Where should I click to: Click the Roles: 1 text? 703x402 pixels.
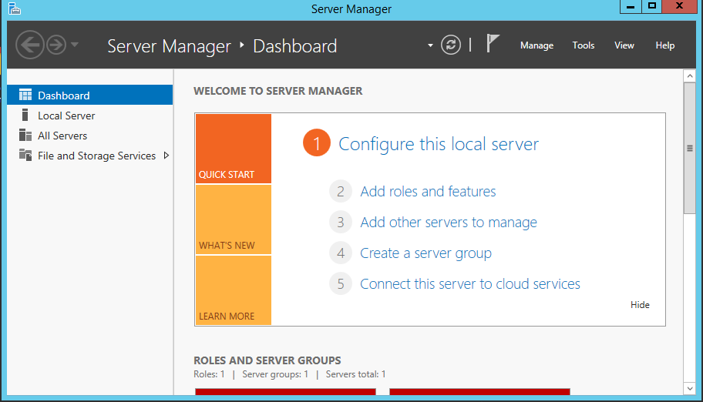pyautogui.click(x=209, y=374)
